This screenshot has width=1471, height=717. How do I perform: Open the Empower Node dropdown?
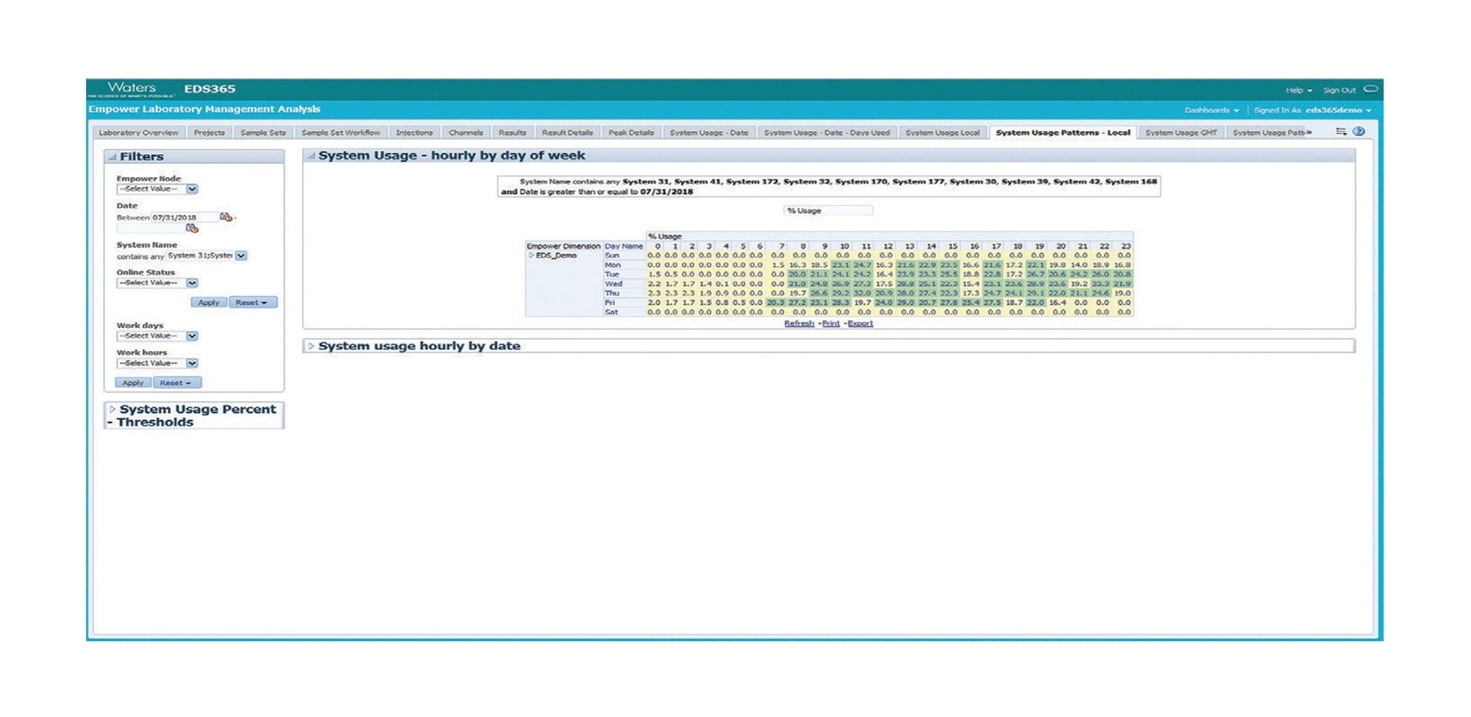[192, 189]
